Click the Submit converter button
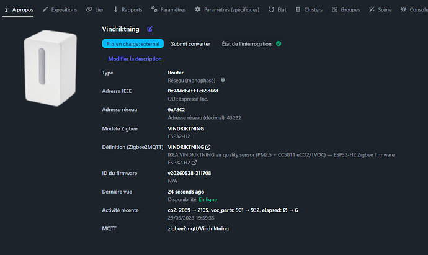The height and width of the screenshot is (255, 428). point(190,43)
